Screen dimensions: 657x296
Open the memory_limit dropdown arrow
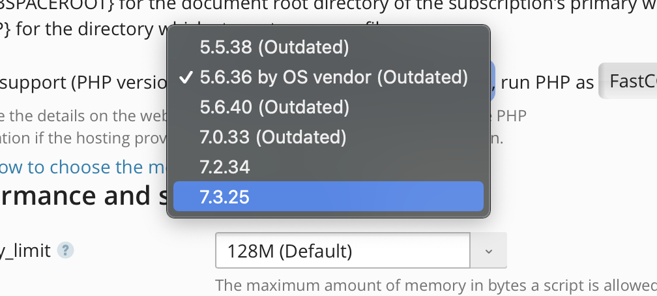pos(489,251)
